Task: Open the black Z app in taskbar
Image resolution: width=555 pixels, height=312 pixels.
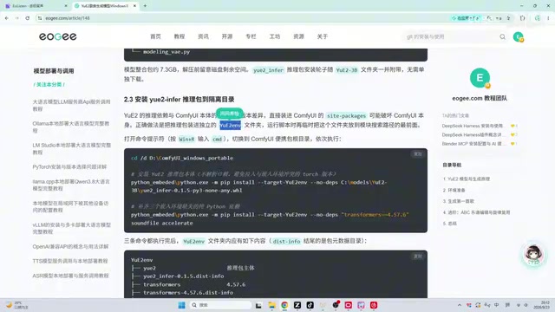Action: pyautogui.click(x=297, y=305)
